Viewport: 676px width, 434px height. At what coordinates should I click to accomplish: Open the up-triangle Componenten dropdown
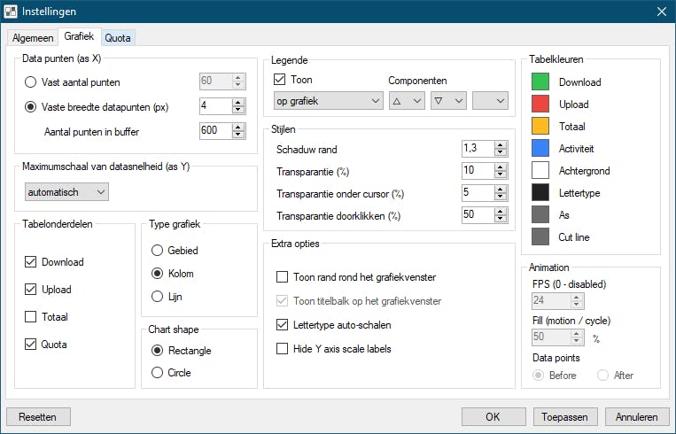[x=407, y=101]
